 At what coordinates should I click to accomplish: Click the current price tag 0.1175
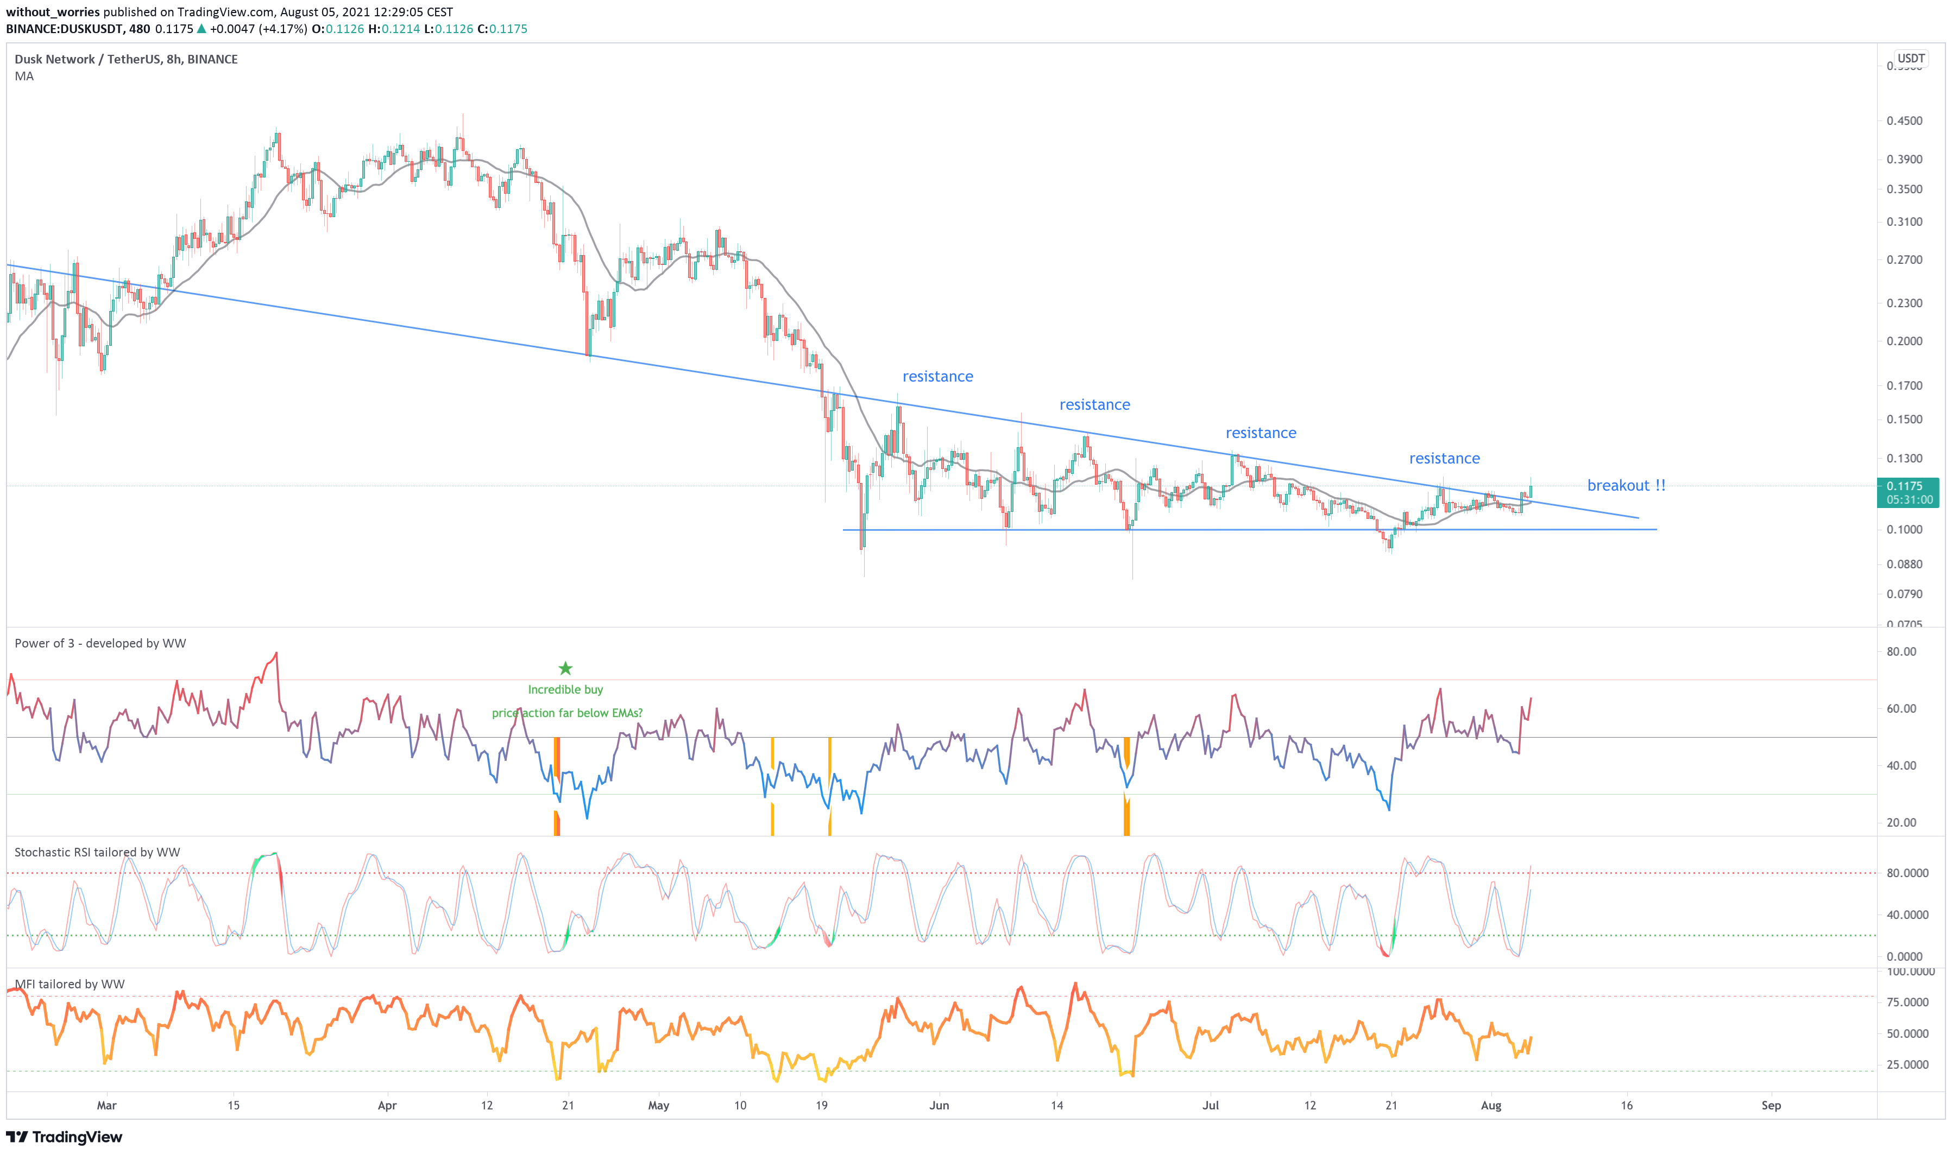[x=1904, y=486]
